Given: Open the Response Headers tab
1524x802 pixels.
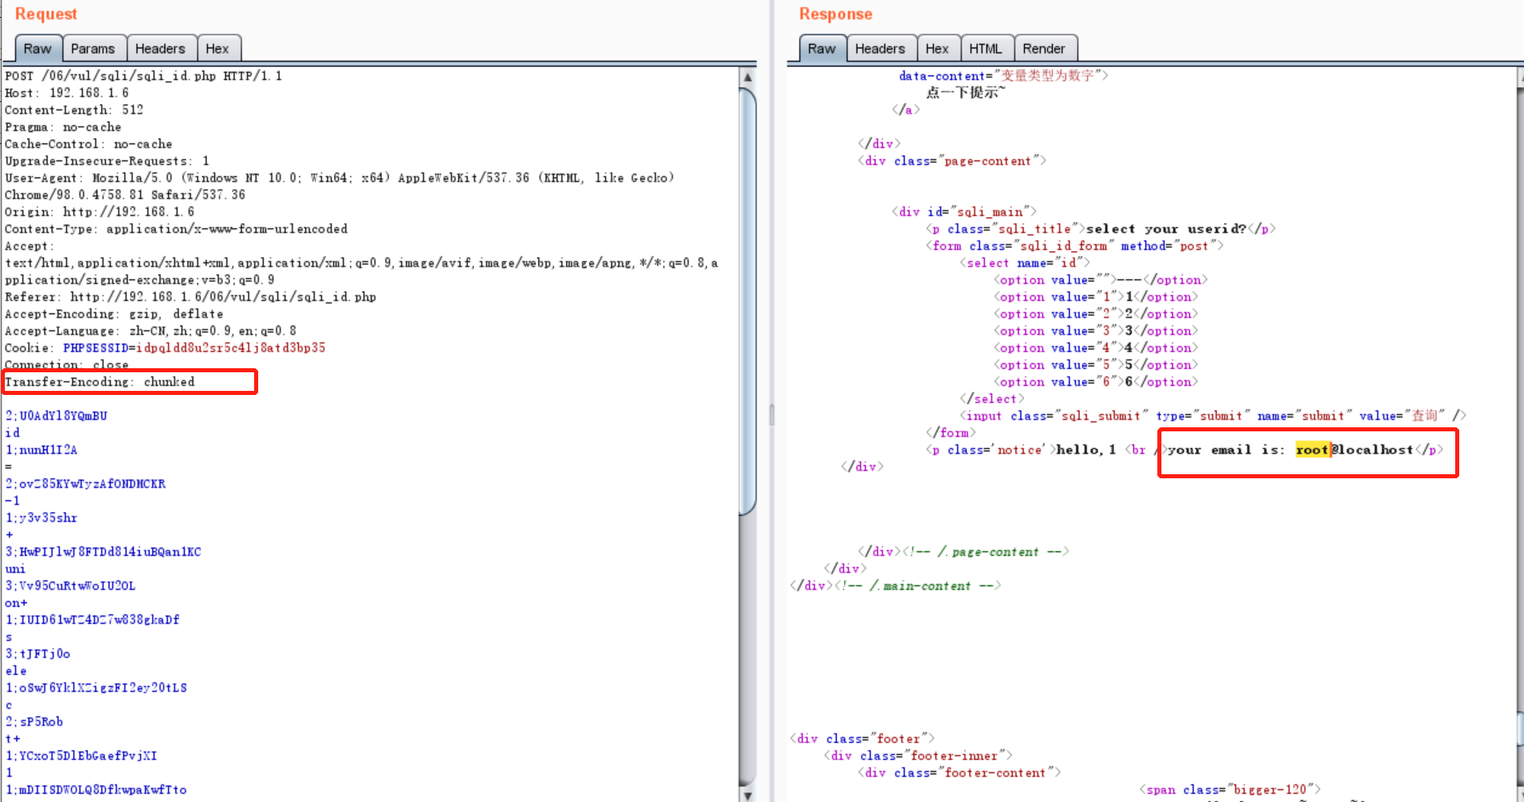Looking at the screenshot, I should coord(880,49).
